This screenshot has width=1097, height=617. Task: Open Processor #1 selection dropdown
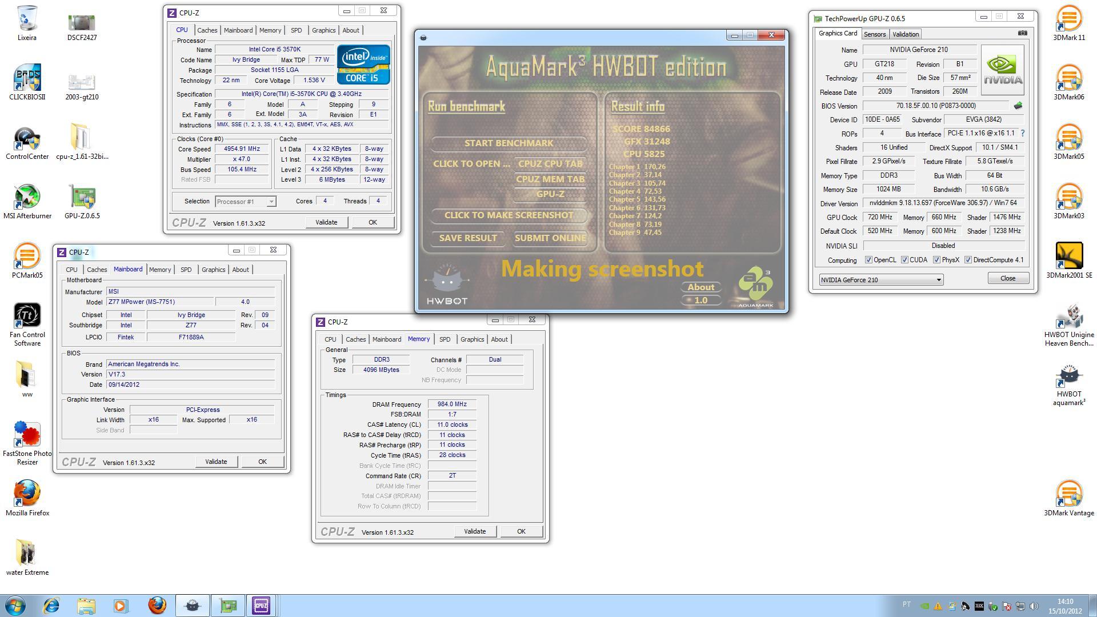(x=246, y=202)
